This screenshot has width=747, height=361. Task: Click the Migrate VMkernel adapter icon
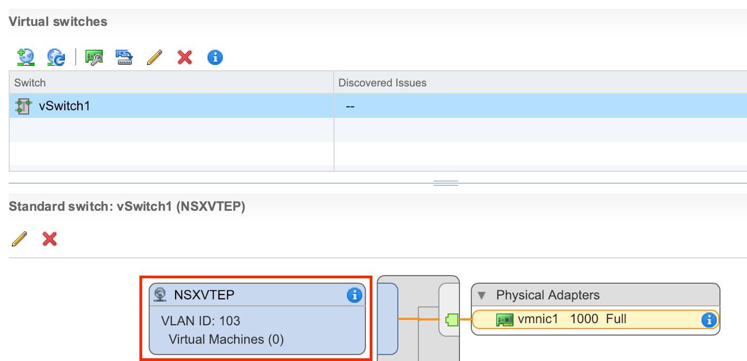(x=124, y=57)
